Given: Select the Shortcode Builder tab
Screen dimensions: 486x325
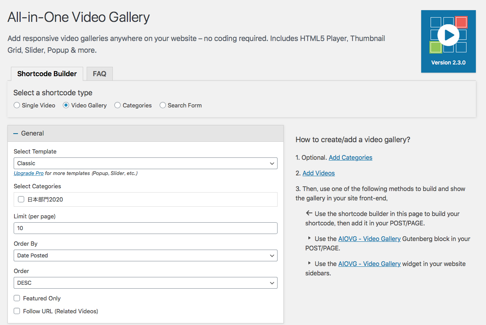Looking at the screenshot, I should 47,74.
